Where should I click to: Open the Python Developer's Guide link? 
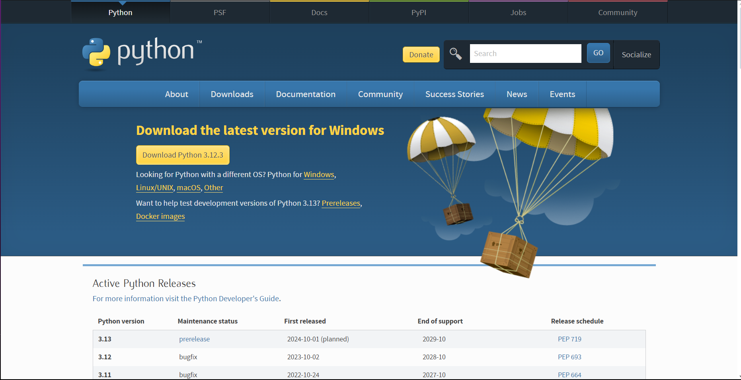click(x=186, y=299)
